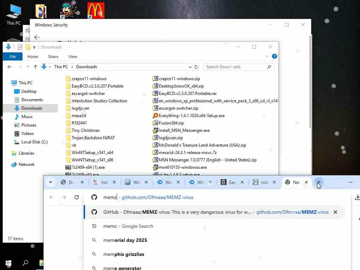Click Explorer up one level arrow
The image size is (360, 270).
(36, 67)
